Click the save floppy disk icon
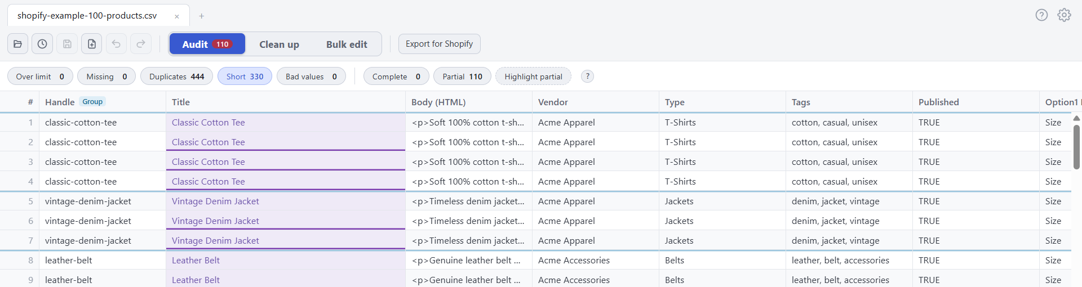 (67, 44)
